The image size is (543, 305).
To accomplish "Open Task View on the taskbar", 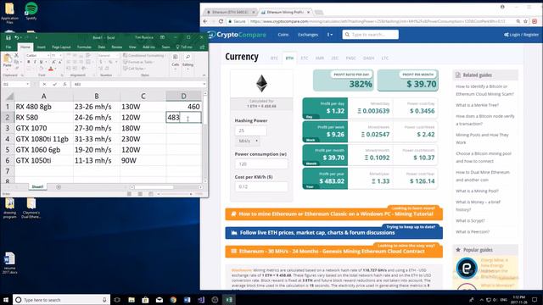I will (117, 300).
